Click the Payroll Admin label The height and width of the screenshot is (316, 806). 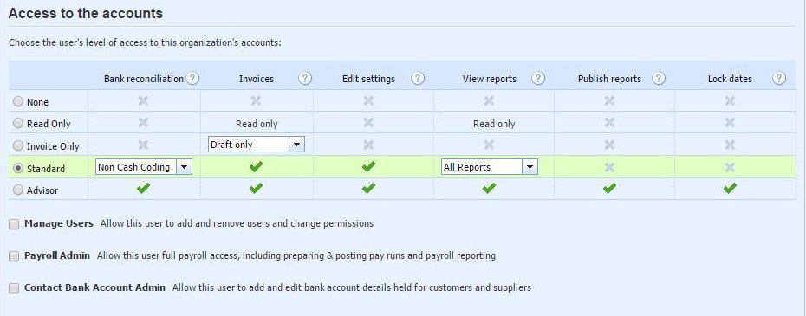point(57,255)
